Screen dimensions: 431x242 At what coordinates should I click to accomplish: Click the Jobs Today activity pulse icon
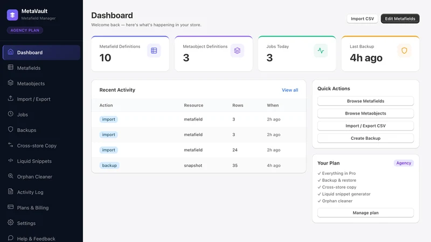coord(321,51)
